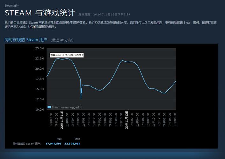Click the '25.0M' y-axis label

[x=40, y=48]
